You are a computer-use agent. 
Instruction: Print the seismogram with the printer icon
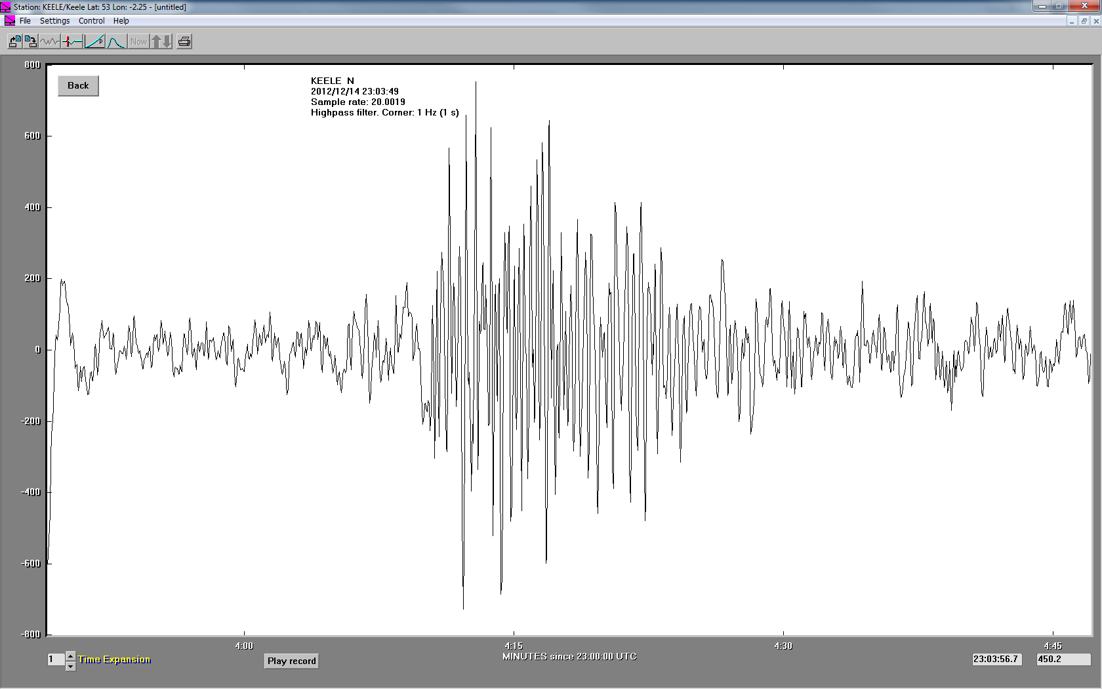(184, 42)
